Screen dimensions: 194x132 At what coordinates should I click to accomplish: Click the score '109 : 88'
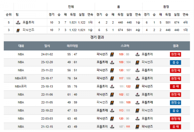124,54
